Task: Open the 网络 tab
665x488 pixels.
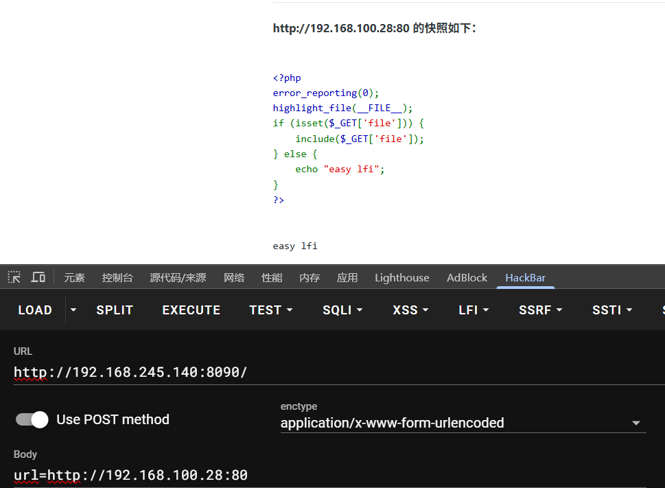Action: [x=234, y=277]
